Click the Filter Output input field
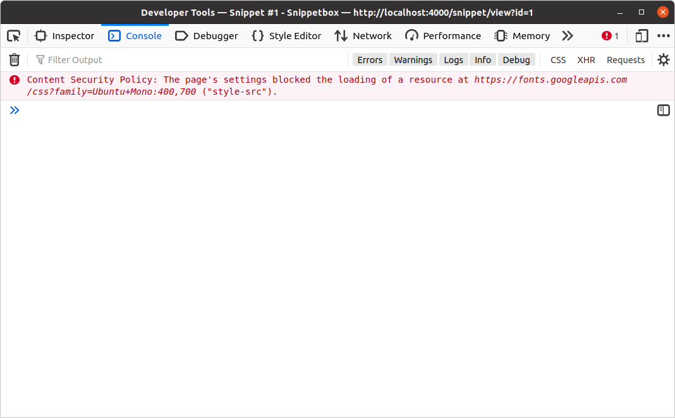The height and width of the screenshot is (418, 675). (190, 60)
